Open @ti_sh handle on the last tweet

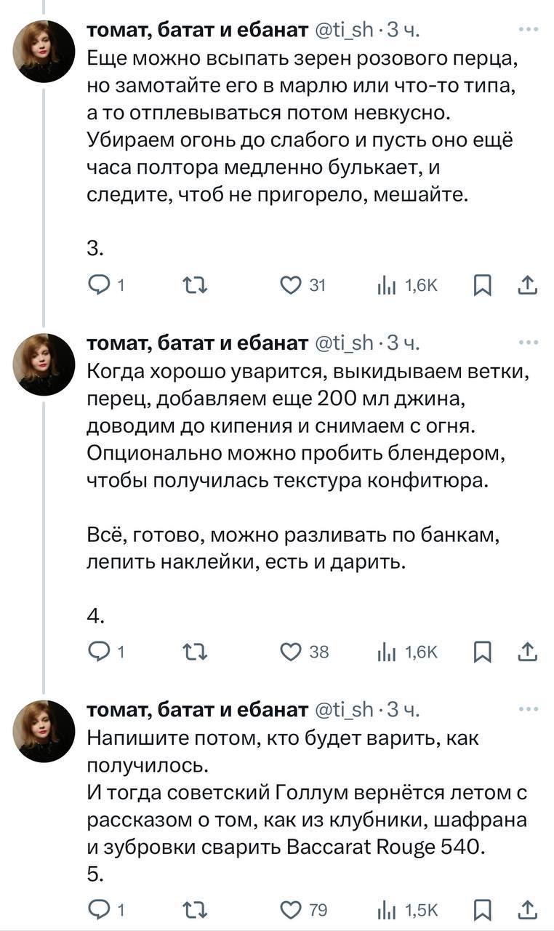pos(346,708)
